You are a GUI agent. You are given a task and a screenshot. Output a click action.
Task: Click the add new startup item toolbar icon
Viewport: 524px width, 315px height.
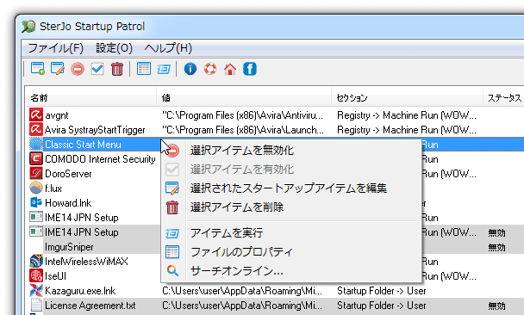coord(37,69)
